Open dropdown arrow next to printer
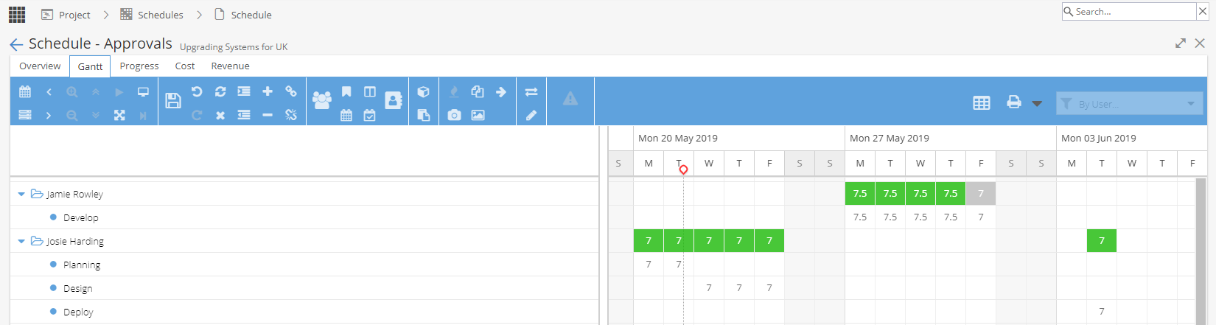The width and height of the screenshot is (1216, 325). 1037,103
